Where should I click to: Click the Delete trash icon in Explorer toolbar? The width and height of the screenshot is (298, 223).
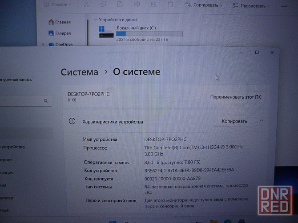tap(170, 4)
